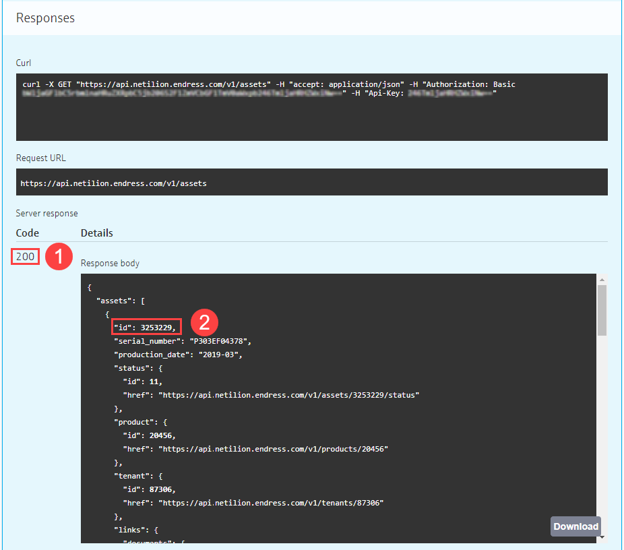The image size is (624, 550).
Task: Click the assets status href URL
Action: tap(288, 395)
